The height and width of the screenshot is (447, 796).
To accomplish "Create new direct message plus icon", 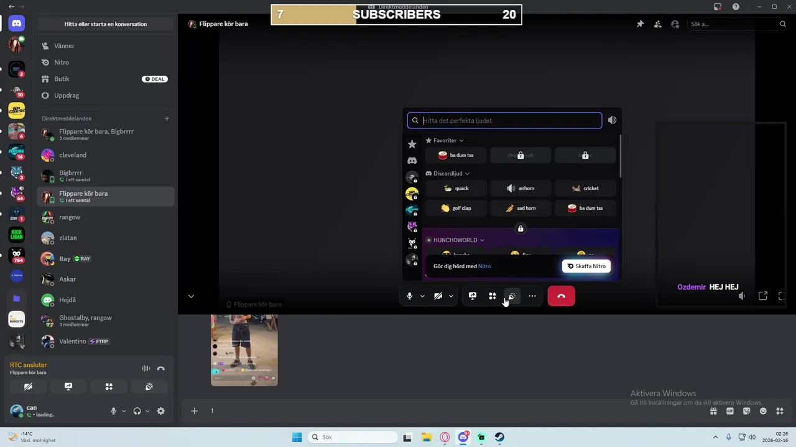I will point(167,119).
